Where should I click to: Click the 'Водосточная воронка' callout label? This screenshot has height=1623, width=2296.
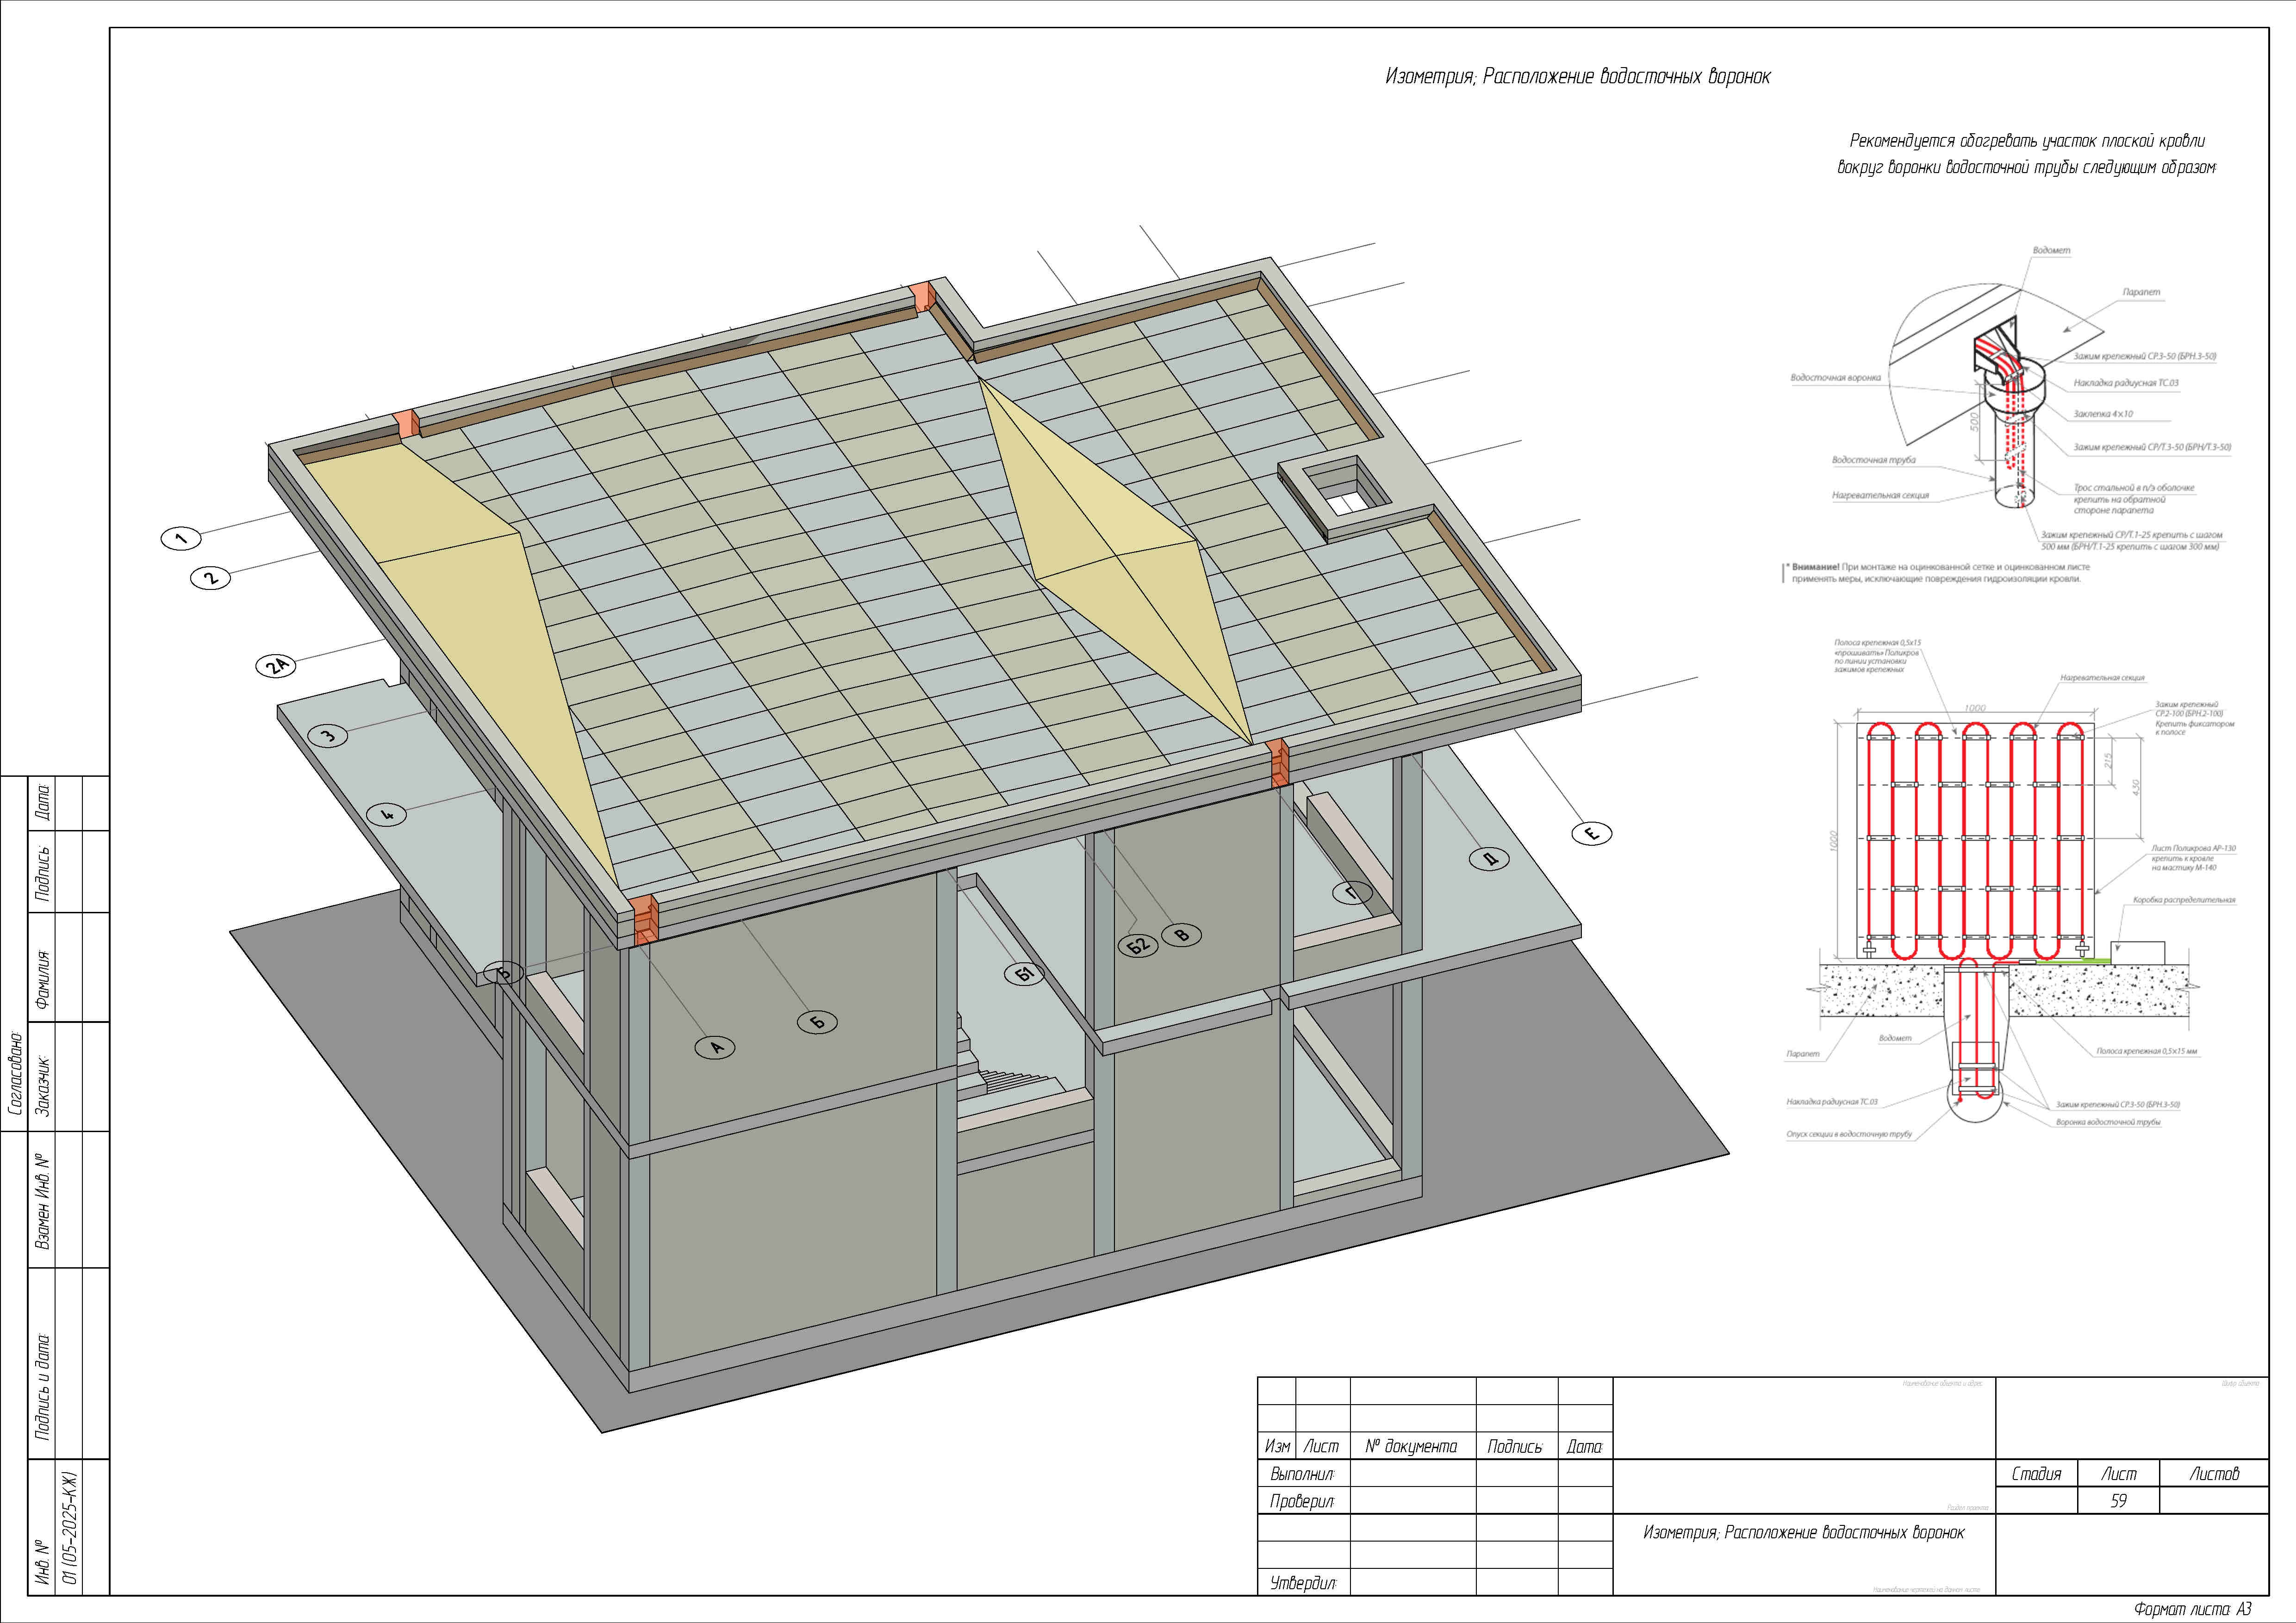point(1835,378)
